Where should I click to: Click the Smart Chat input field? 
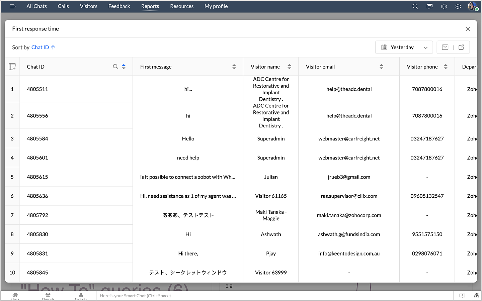pos(274,296)
